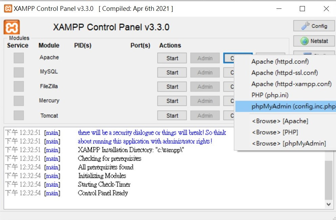
Task: Click the XAMPP title bar icon
Action: 8,8
